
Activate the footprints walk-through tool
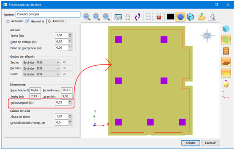click(137, 17)
